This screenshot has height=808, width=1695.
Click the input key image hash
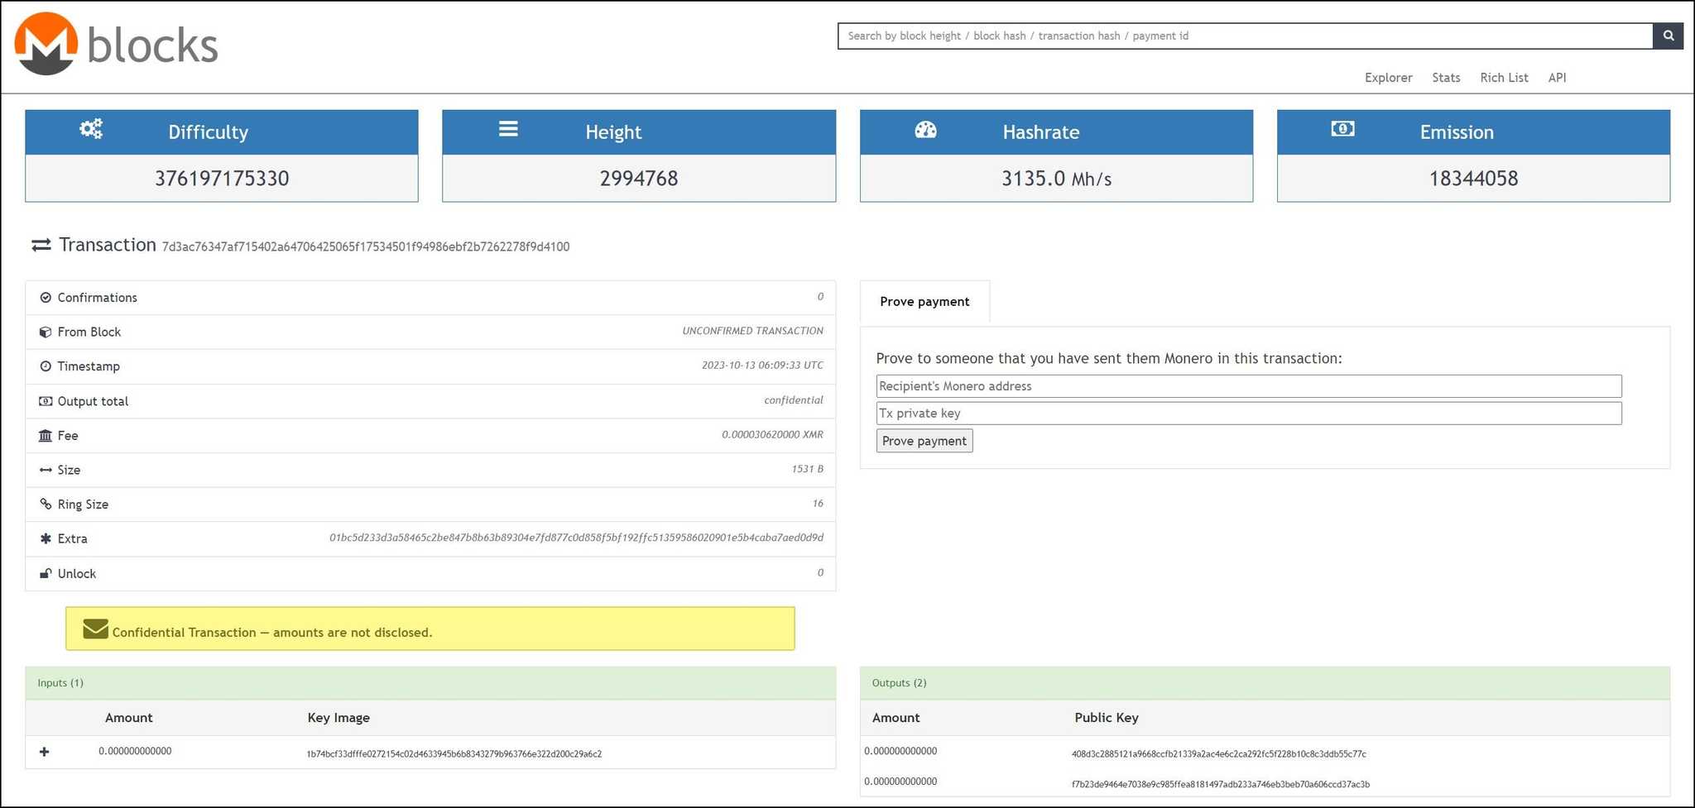tap(454, 754)
